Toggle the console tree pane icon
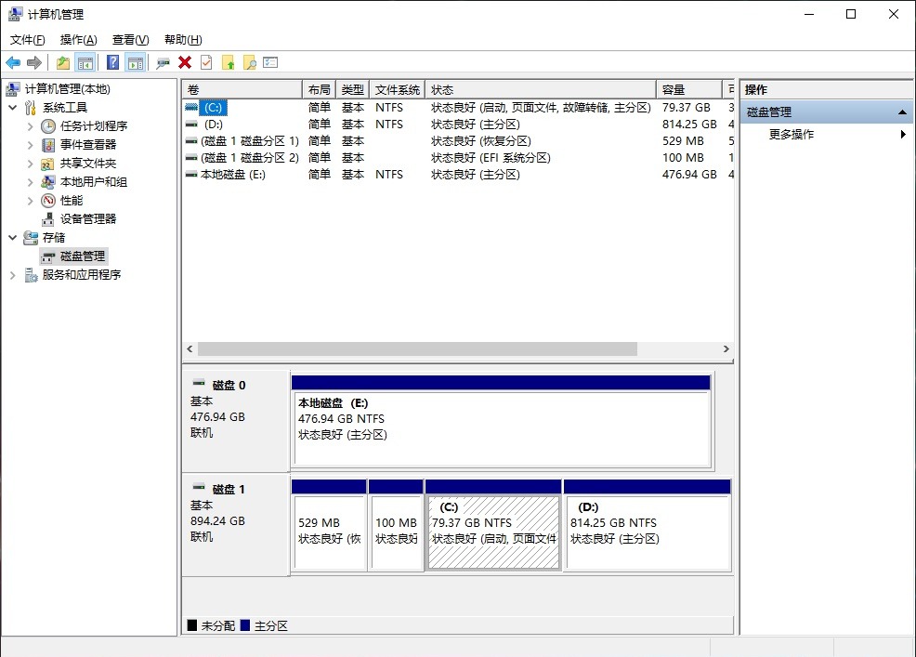The width and height of the screenshot is (916, 657). coord(85,61)
